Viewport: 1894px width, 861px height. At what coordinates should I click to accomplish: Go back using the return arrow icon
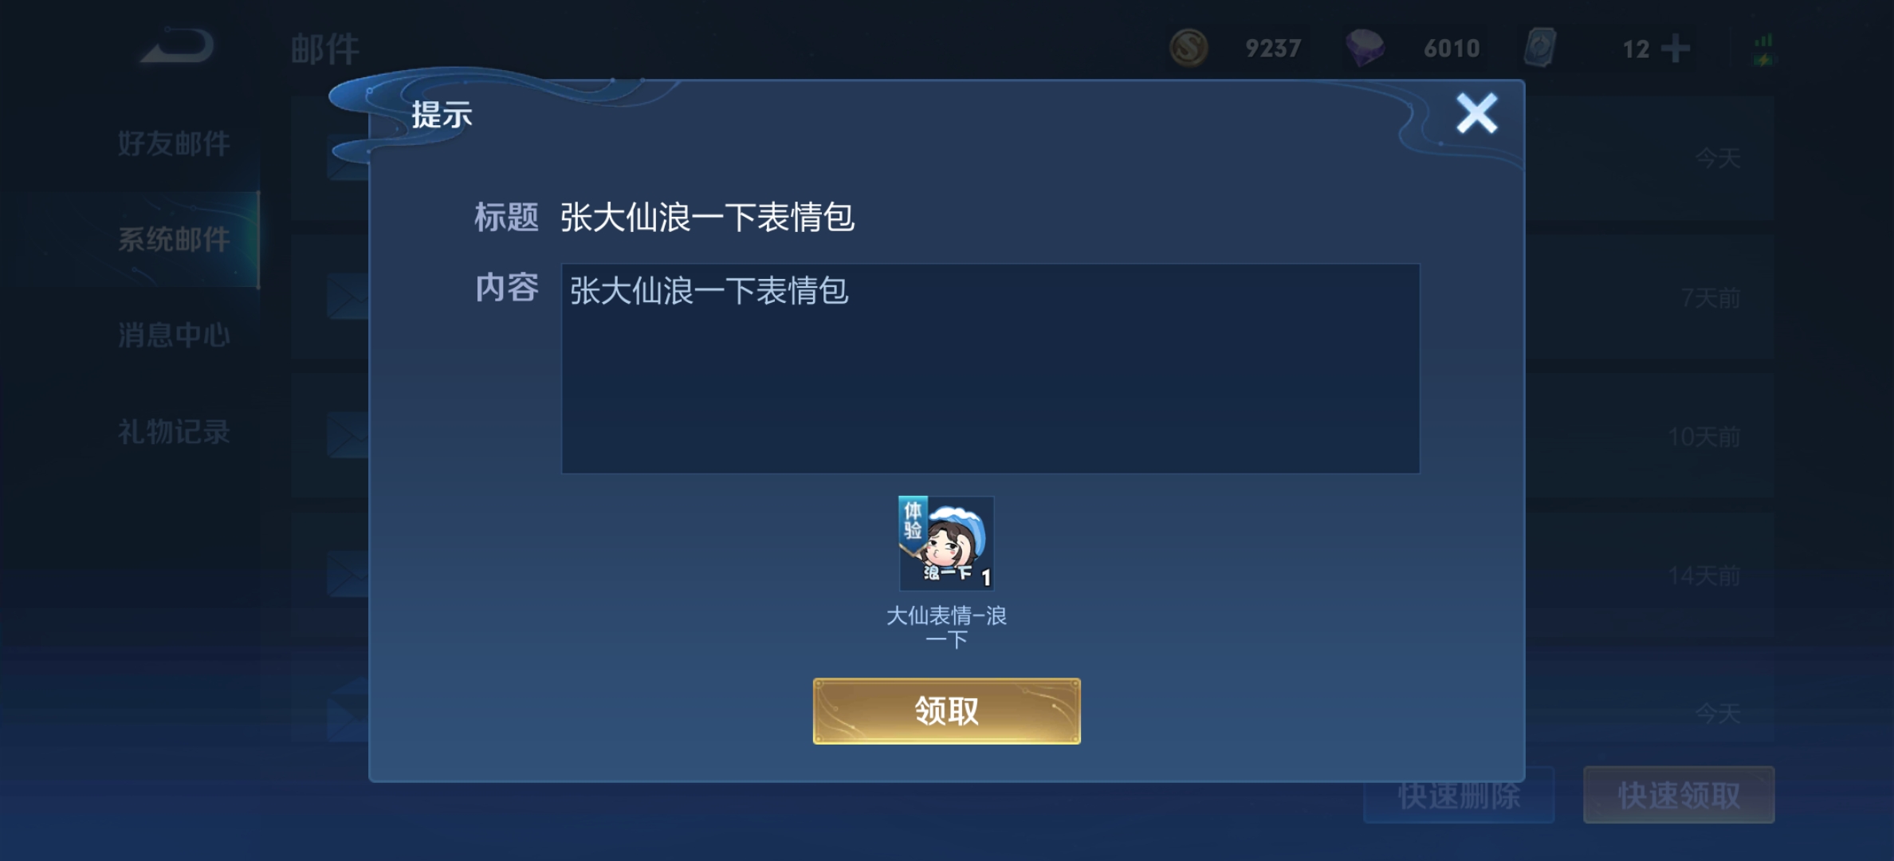(177, 46)
